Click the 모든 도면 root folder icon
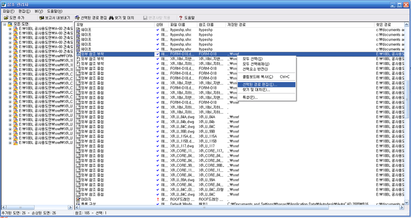Viewport: 411px width, 218px height. pos(10,24)
